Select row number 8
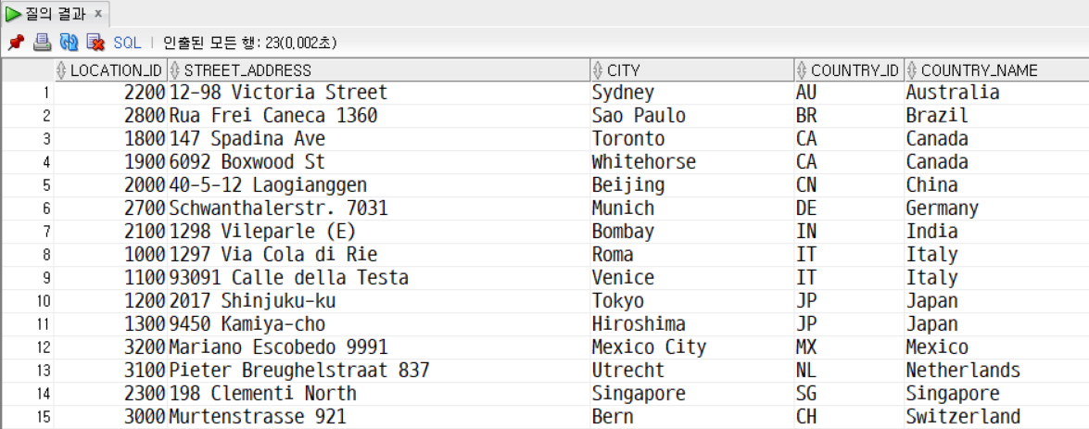This screenshot has height=429, width=1089. click(27, 255)
